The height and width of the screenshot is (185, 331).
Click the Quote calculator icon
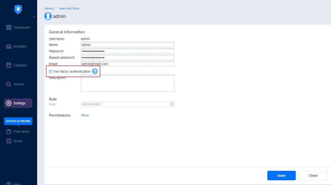pos(9,141)
